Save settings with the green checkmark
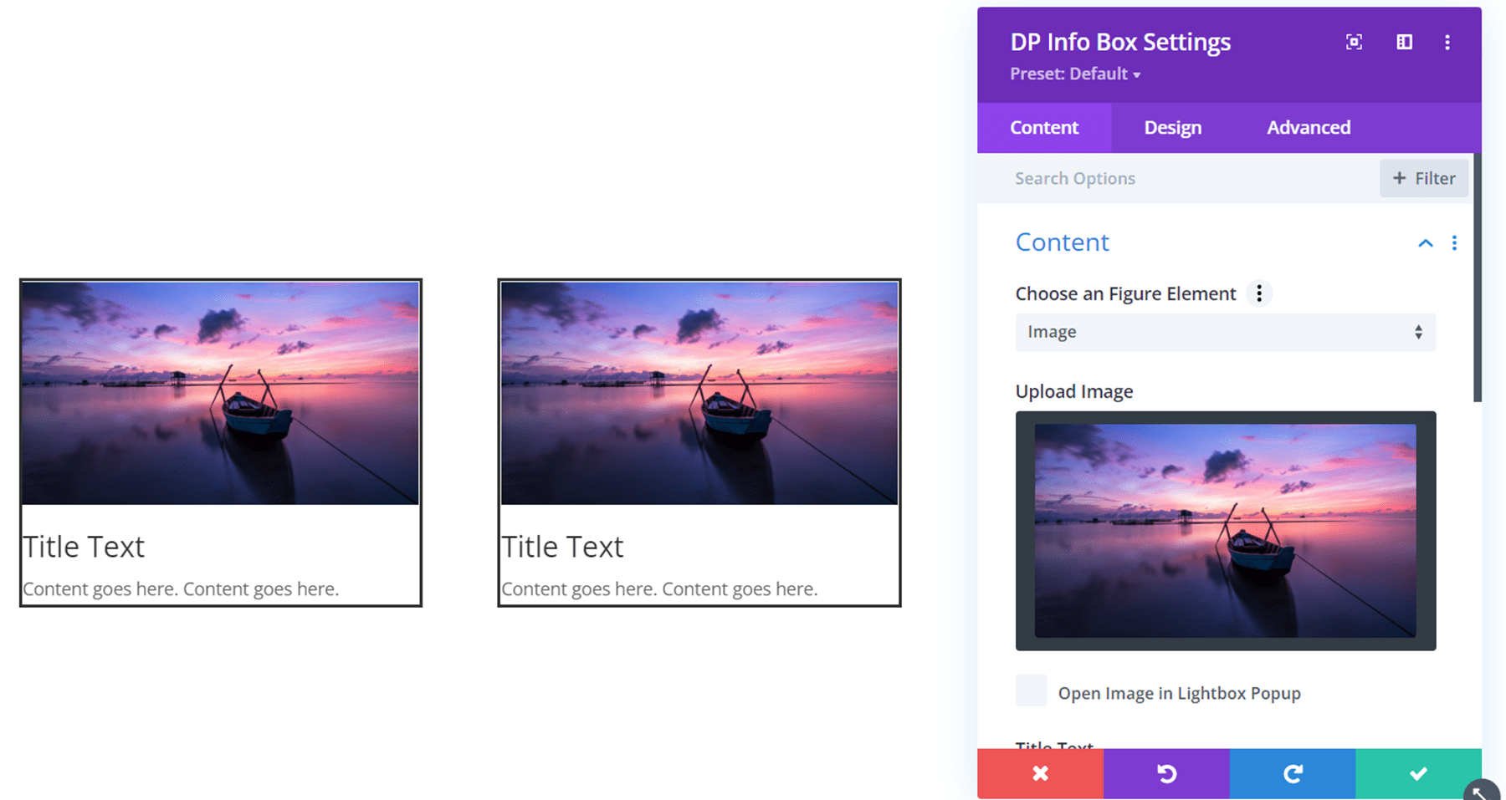This screenshot has height=800, width=1506. click(1417, 773)
